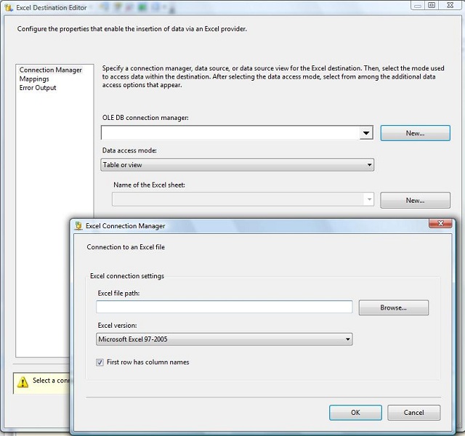Select Connection Manager in the left pane
Screen dimensions: 465x436
click(x=51, y=70)
